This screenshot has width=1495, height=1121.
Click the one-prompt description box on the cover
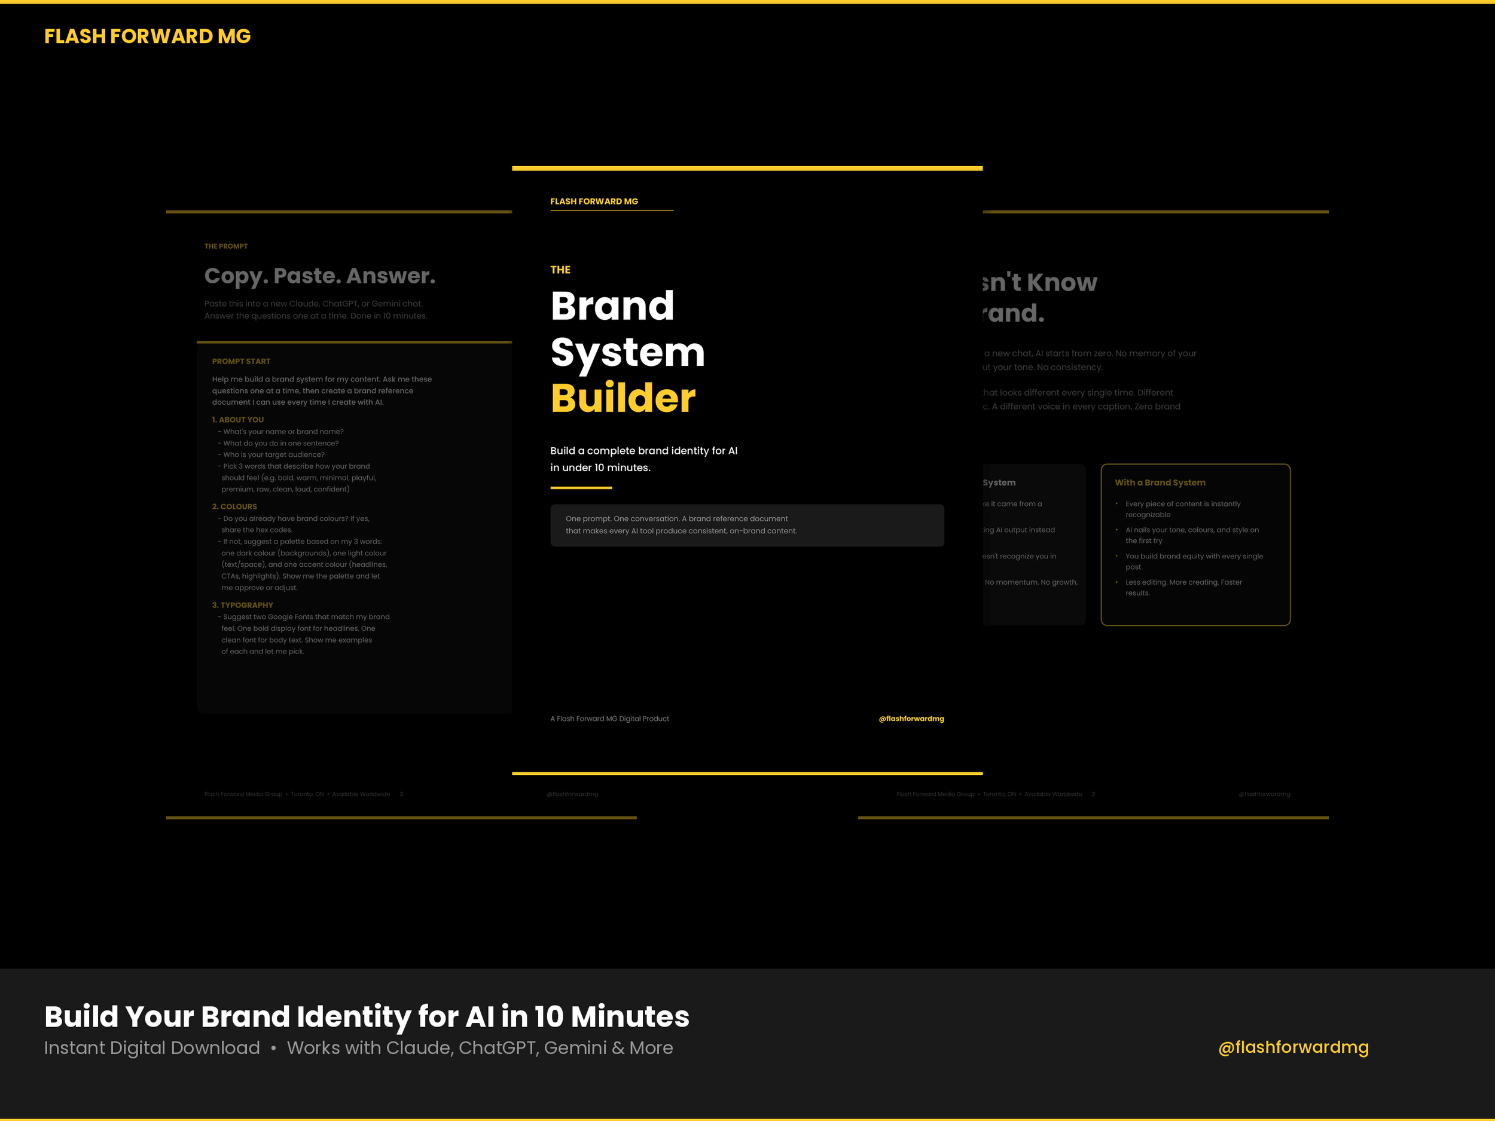(x=747, y=525)
